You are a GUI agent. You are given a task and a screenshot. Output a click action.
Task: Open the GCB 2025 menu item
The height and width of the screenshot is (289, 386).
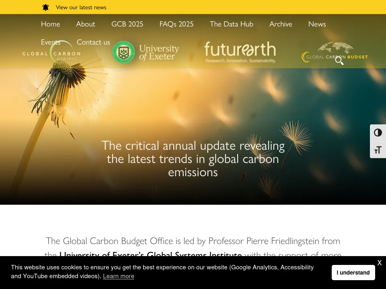127,24
